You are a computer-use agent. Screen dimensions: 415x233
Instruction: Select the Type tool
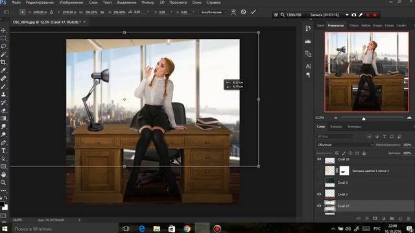(x=3, y=151)
